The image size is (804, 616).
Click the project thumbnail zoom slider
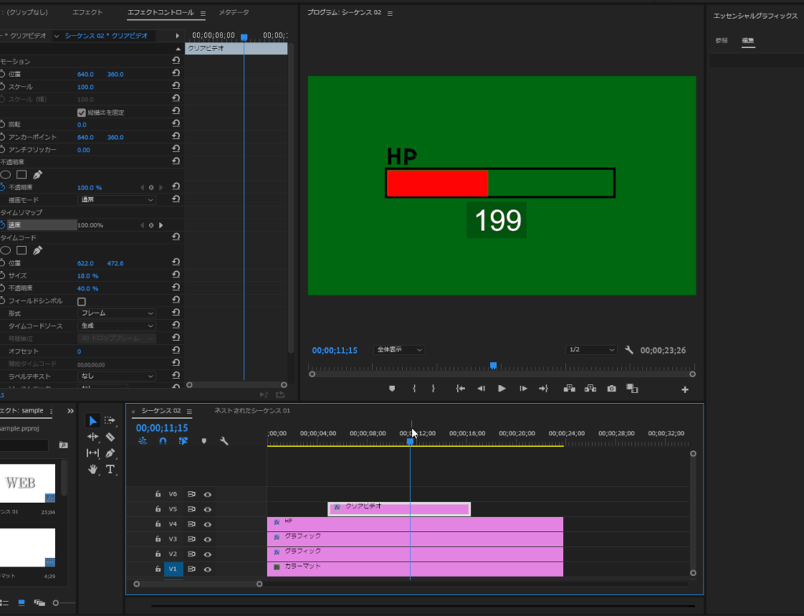[x=56, y=603]
